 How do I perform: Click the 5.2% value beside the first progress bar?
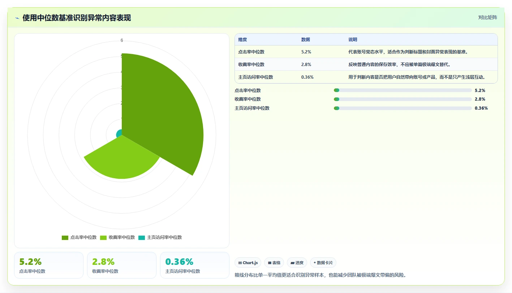480,90
